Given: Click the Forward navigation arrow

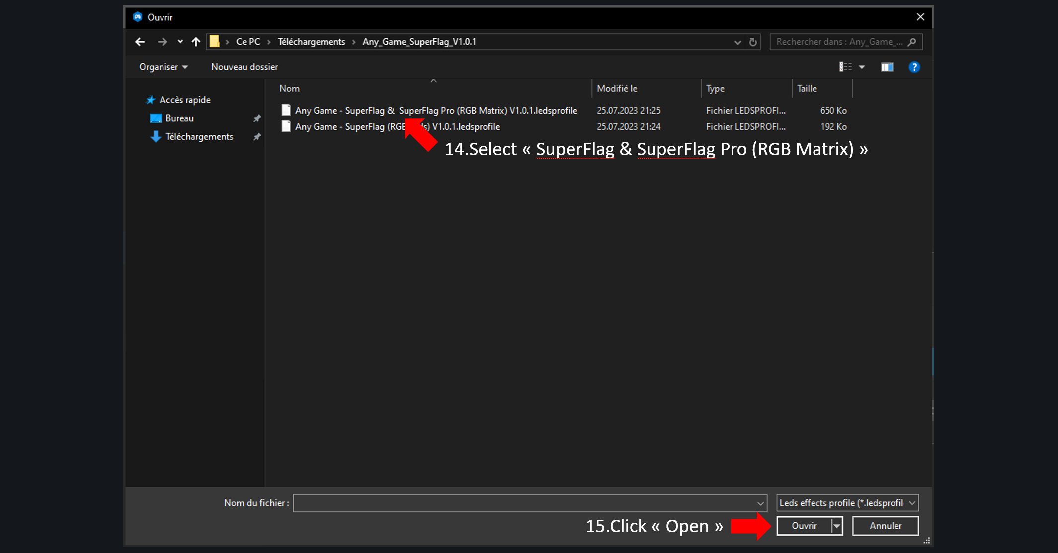Looking at the screenshot, I should 163,42.
